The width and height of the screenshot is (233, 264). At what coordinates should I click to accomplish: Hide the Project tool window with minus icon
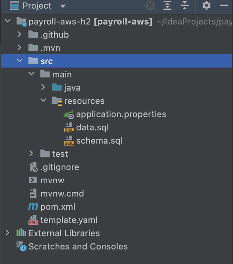tap(224, 6)
